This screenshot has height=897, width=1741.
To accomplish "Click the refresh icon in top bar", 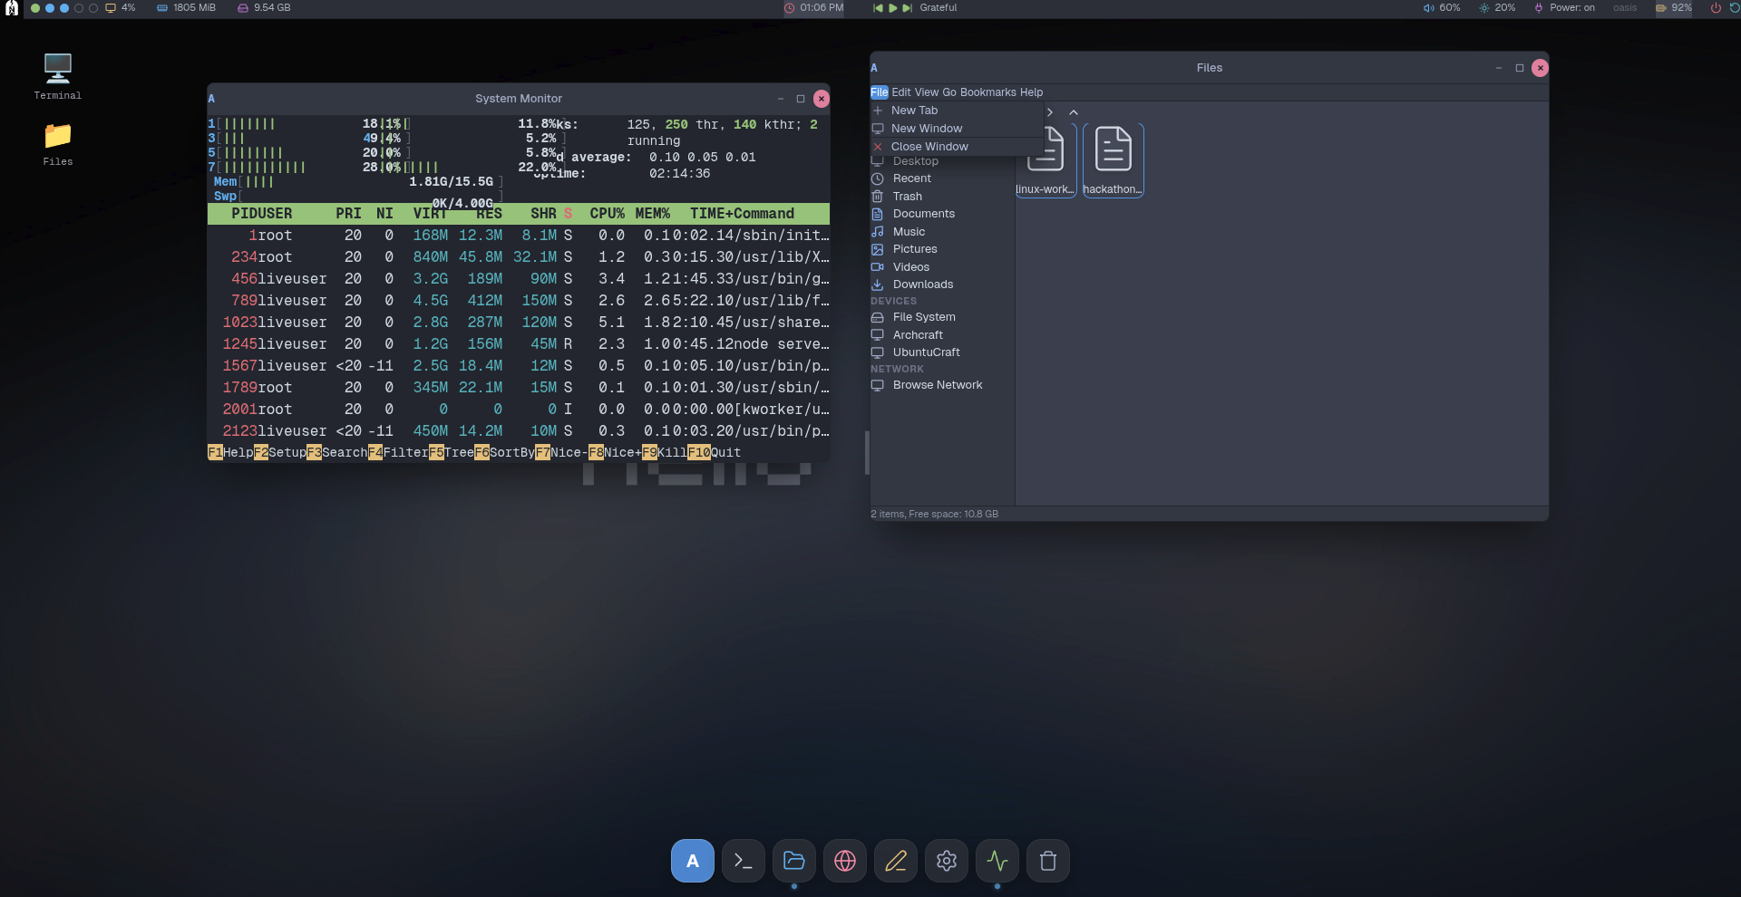I will pyautogui.click(x=1735, y=7).
